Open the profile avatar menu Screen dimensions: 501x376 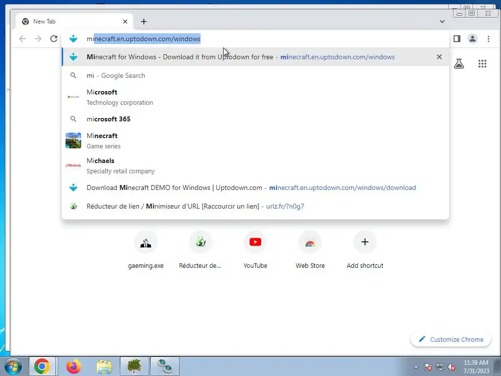click(473, 39)
